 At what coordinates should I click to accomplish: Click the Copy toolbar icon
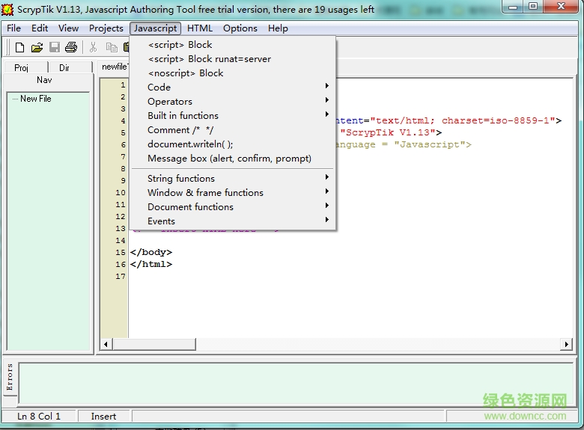(x=112, y=47)
